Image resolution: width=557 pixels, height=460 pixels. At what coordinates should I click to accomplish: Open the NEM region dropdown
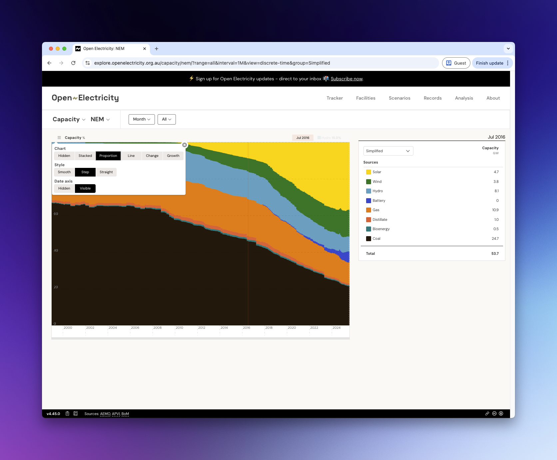(100, 119)
